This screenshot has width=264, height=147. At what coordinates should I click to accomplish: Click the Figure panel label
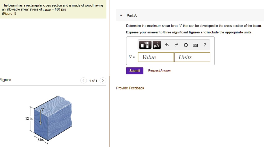(x=5, y=80)
